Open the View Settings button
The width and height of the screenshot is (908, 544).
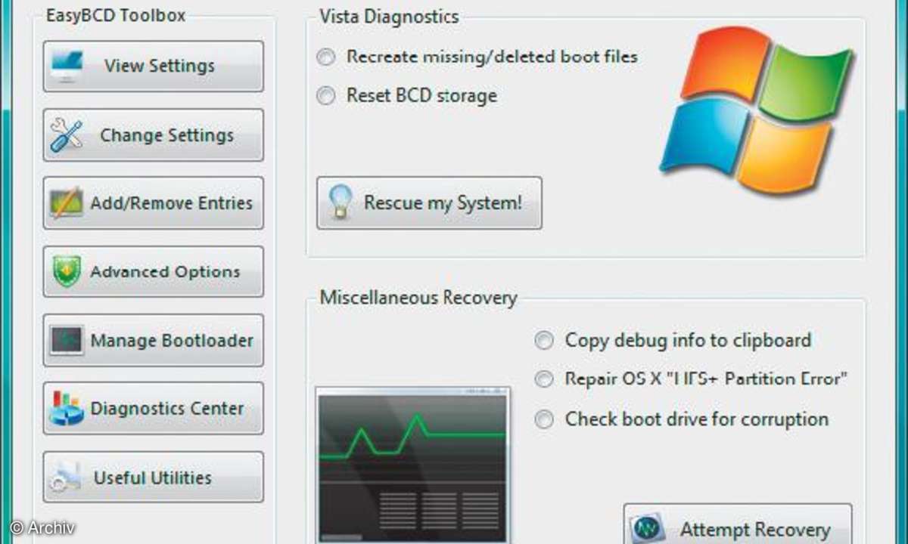click(154, 66)
